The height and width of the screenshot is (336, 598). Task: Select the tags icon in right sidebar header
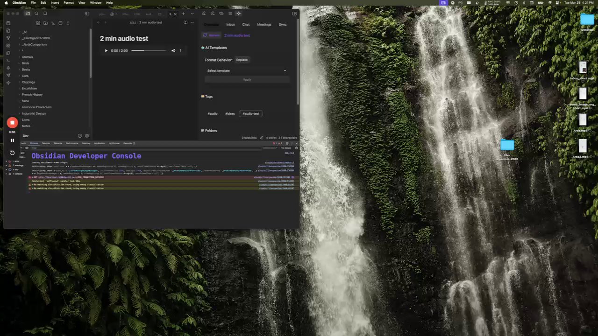point(221,14)
